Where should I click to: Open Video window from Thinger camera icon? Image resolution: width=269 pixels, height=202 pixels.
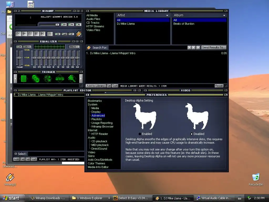(x=72, y=79)
